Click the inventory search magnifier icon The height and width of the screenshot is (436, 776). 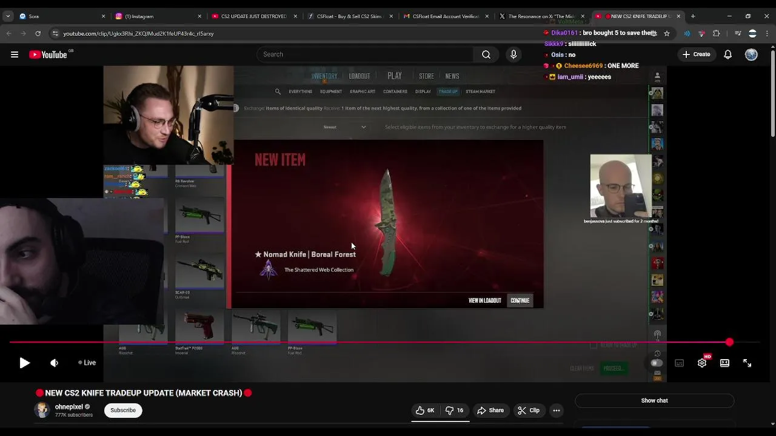tap(278, 91)
